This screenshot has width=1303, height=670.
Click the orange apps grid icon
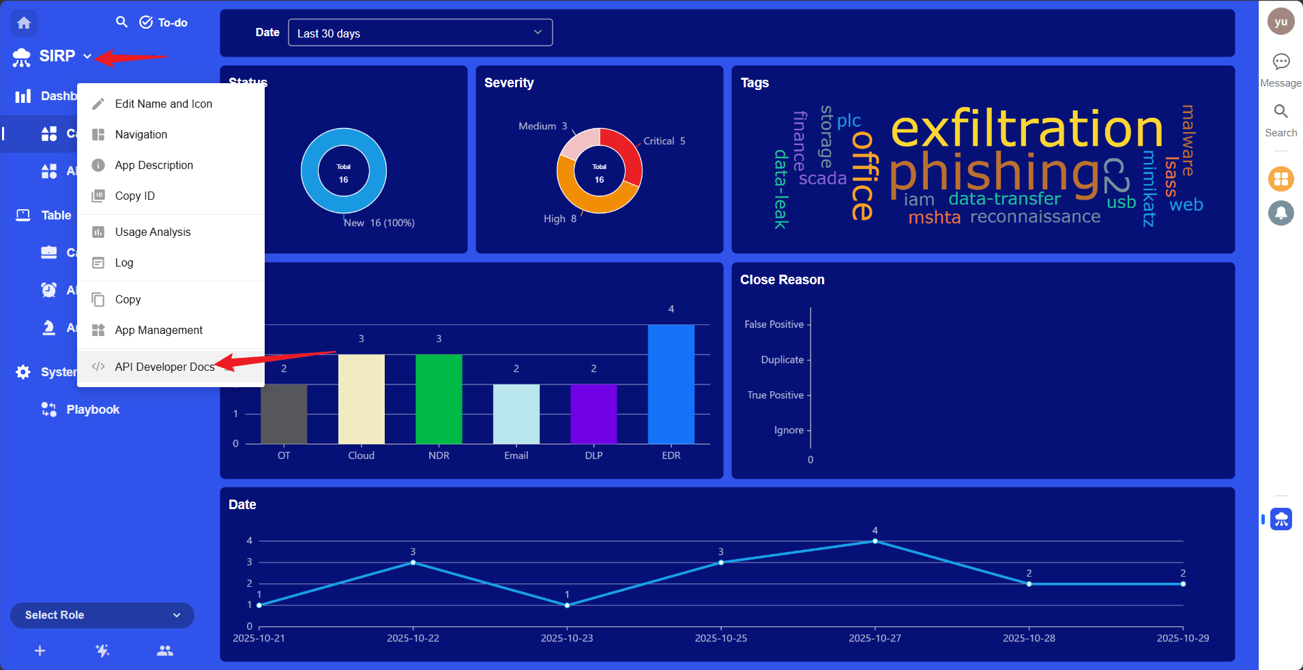pos(1280,179)
